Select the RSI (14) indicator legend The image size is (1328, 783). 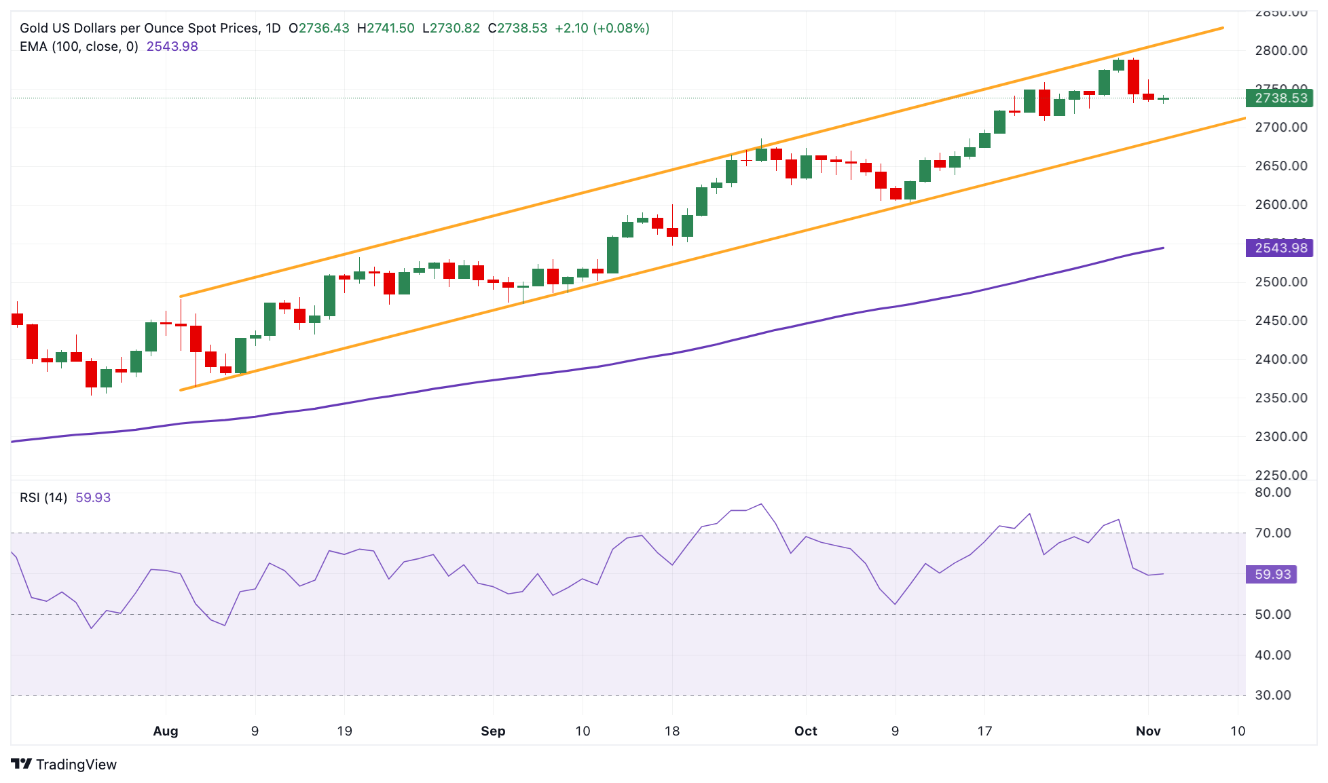pyautogui.click(x=43, y=498)
